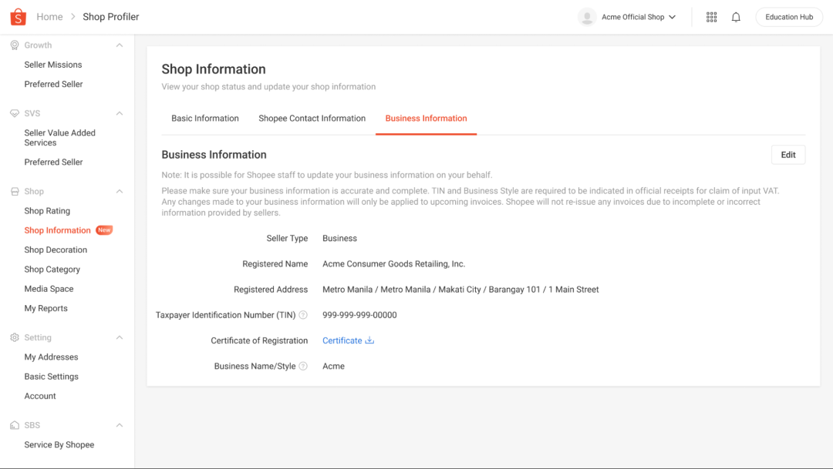Open the notifications bell icon
The height and width of the screenshot is (469, 833).
736,17
